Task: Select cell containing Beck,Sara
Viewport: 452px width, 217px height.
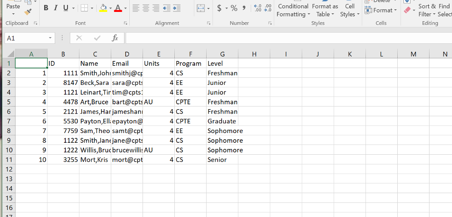Action: [95, 83]
